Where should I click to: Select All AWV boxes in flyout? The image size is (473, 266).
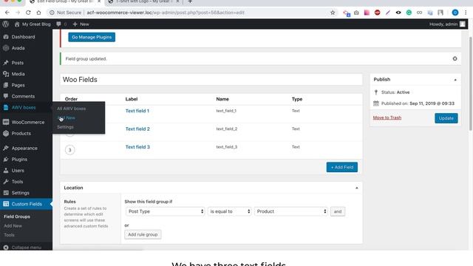tap(71, 109)
